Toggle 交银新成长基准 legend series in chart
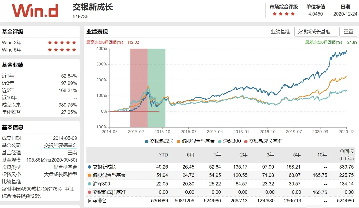This screenshot has height=208, width=359. pos(263,141)
